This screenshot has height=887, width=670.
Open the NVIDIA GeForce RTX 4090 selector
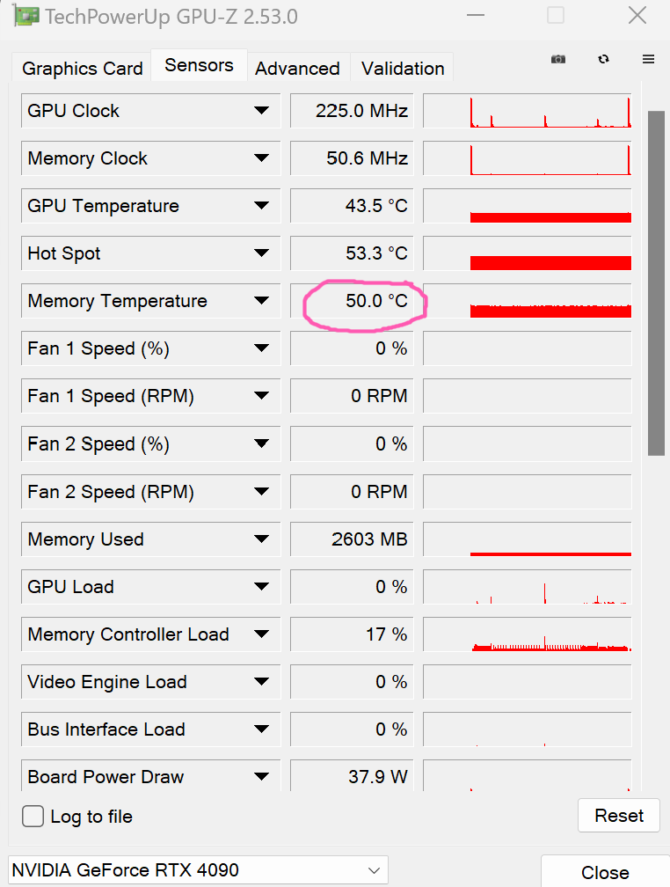[x=198, y=869]
